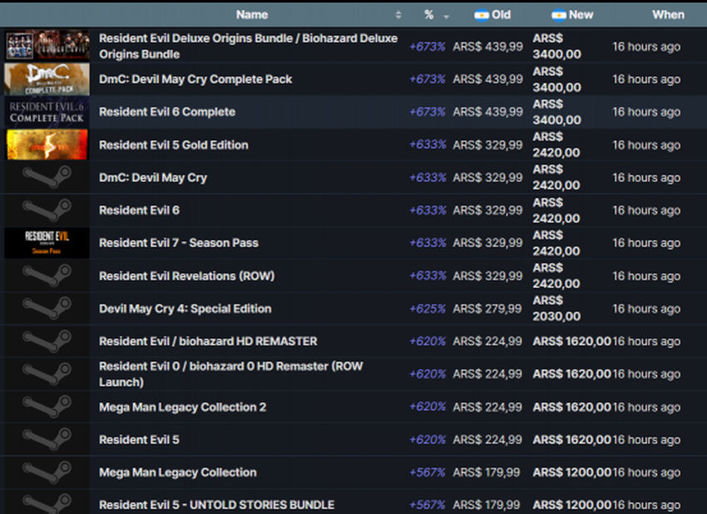This screenshot has height=514, width=707.
Task: Click the Argentina flag in New column header
Action: click(558, 15)
